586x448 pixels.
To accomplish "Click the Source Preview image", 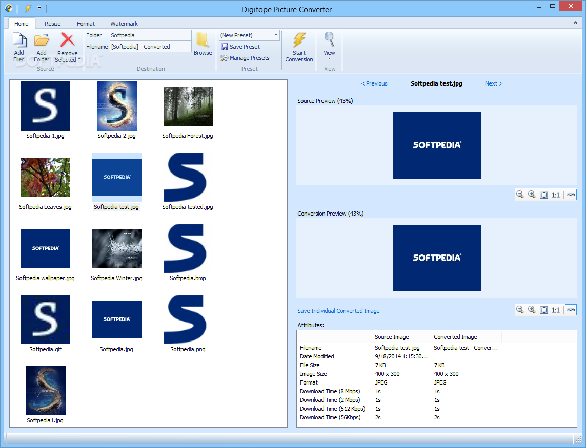I will pyautogui.click(x=437, y=145).
